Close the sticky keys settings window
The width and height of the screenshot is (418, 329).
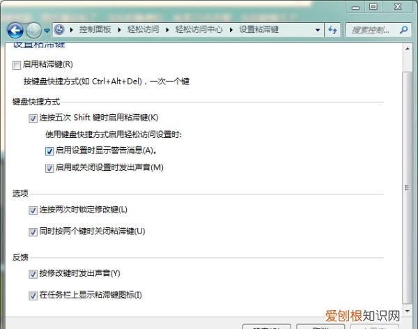click(398, 7)
